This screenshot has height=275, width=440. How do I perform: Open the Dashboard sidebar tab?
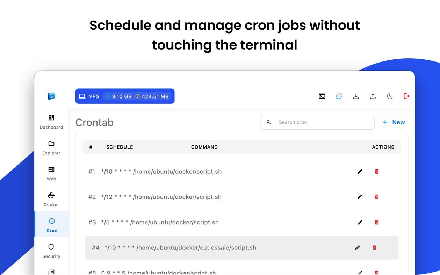point(51,122)
